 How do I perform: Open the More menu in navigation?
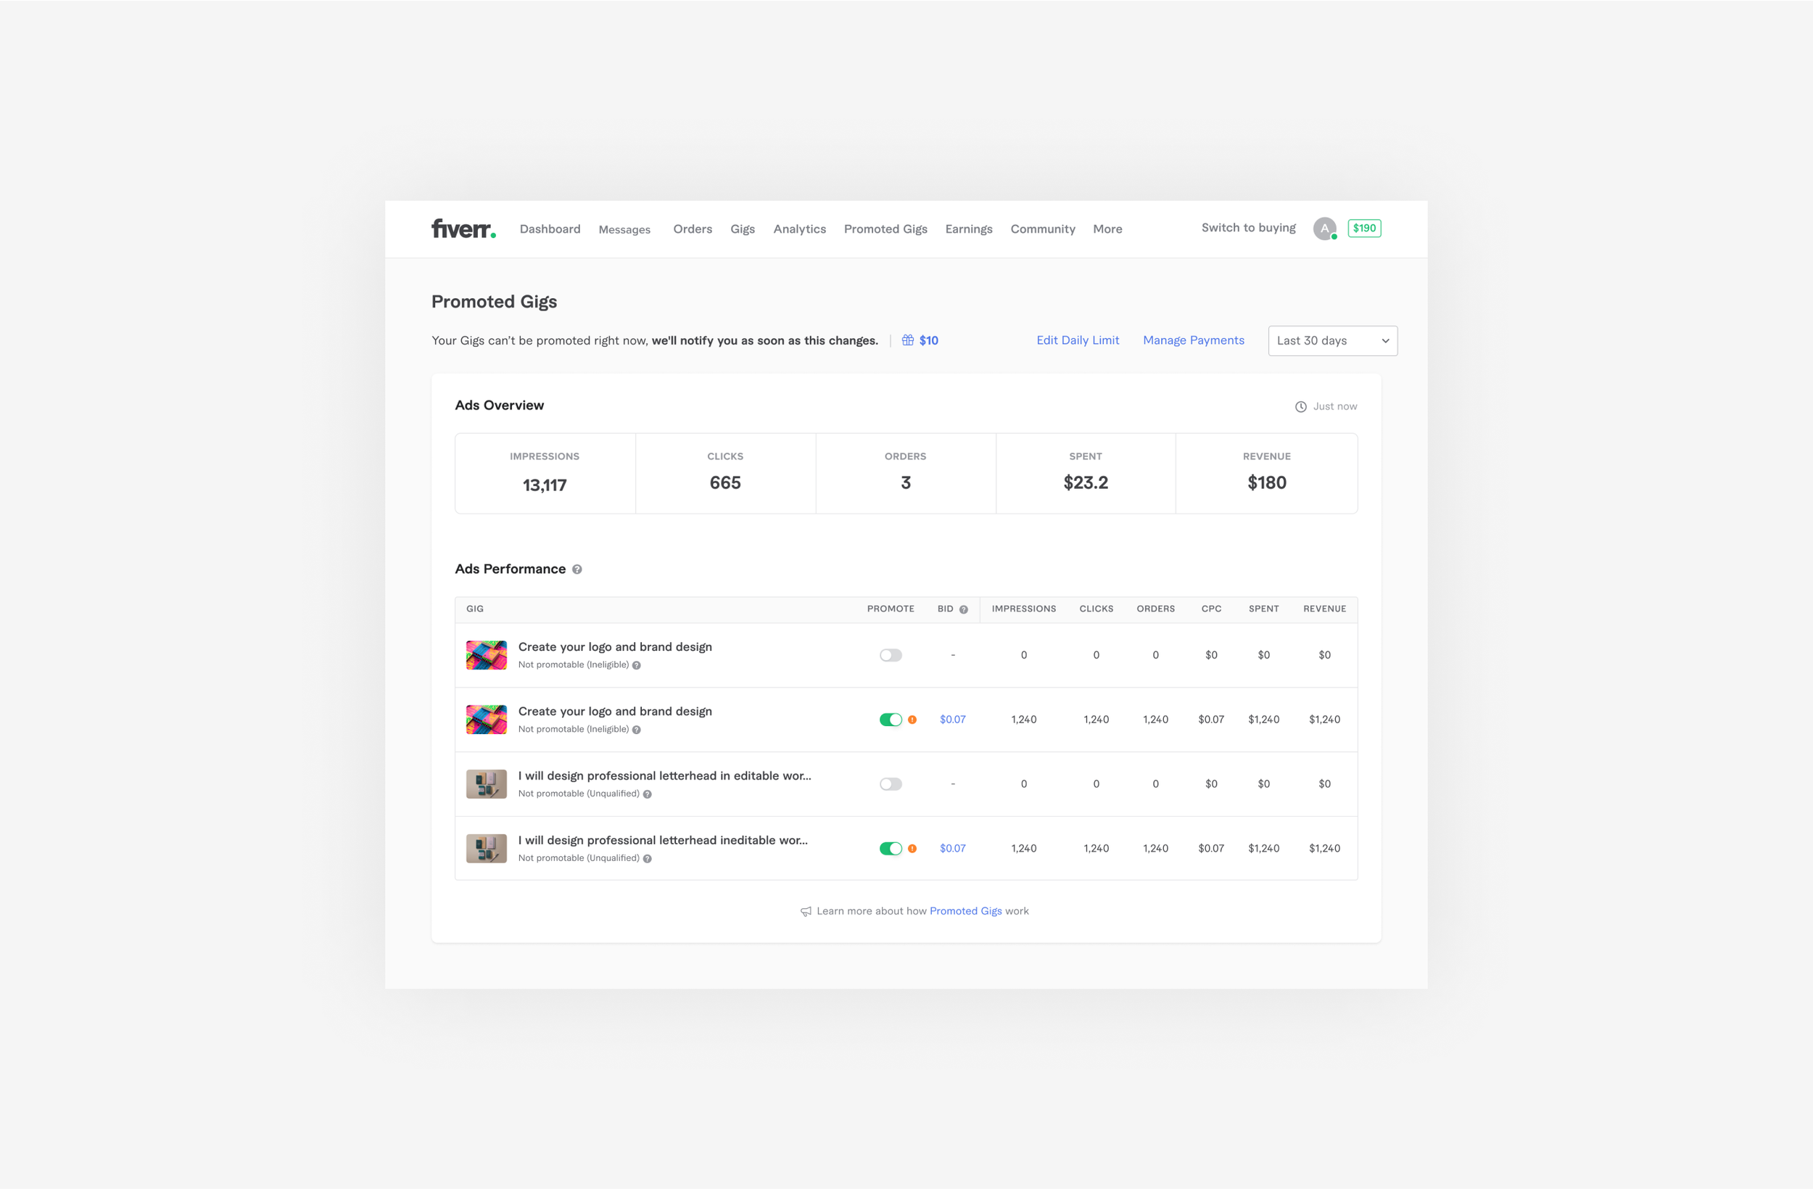[x=1107, y=229]
